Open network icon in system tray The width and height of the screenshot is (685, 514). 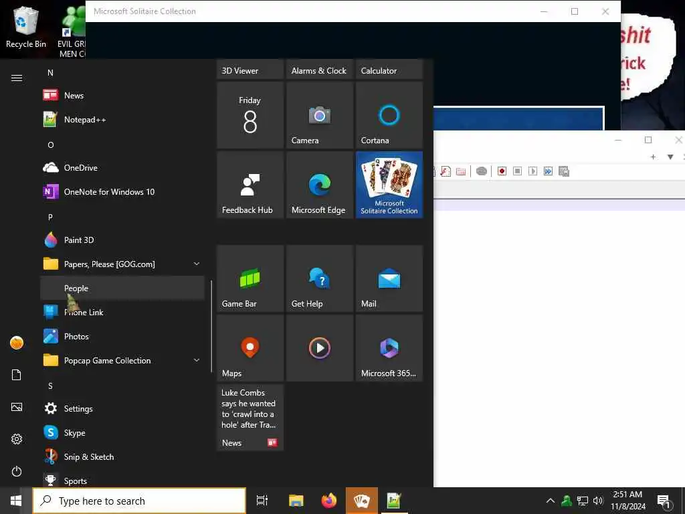(x=583, y=501)
